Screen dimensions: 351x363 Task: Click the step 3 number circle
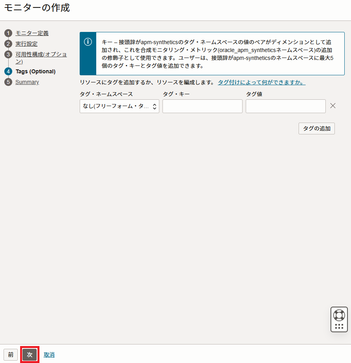click(8, 54)
